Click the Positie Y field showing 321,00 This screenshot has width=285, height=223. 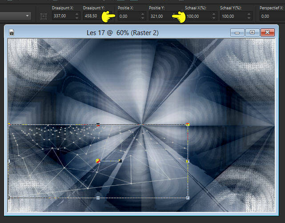[x=160, y=16]
